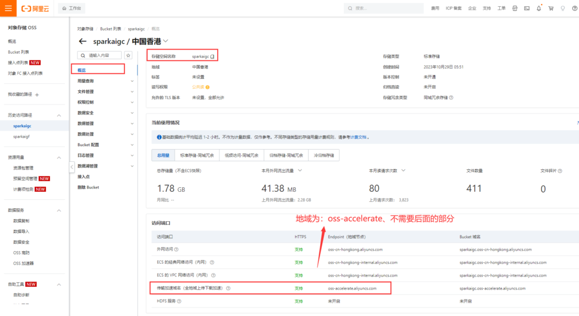Collapse the sidebar with arrow handle

(72, 166)
